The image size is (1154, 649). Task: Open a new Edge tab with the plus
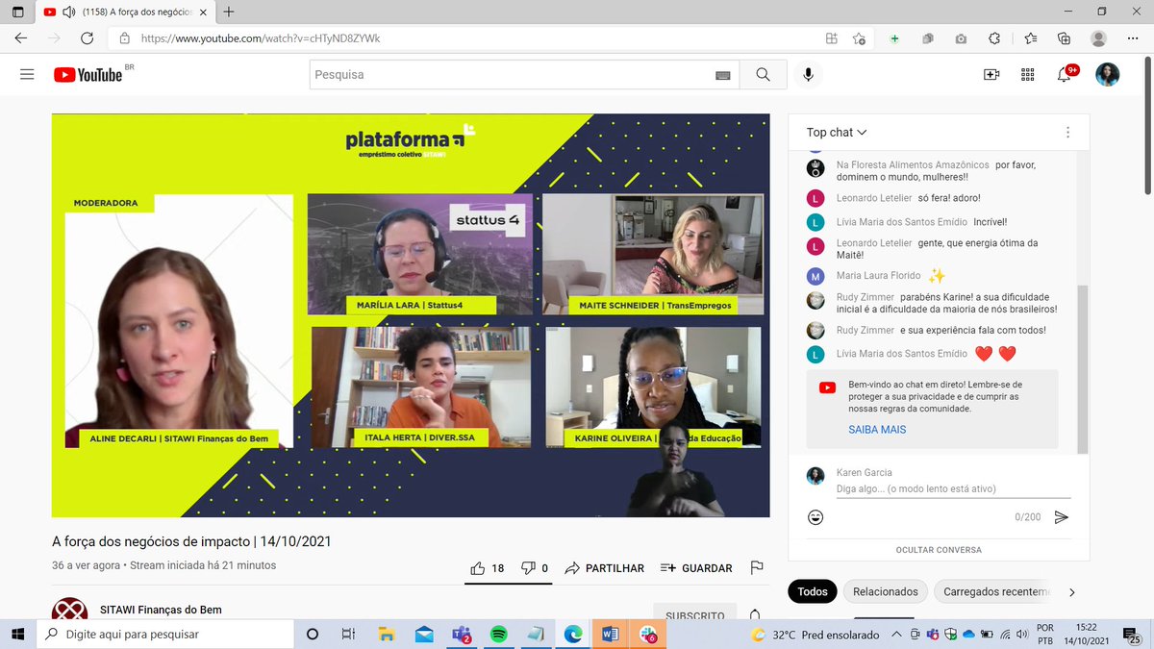coord(228,12)
